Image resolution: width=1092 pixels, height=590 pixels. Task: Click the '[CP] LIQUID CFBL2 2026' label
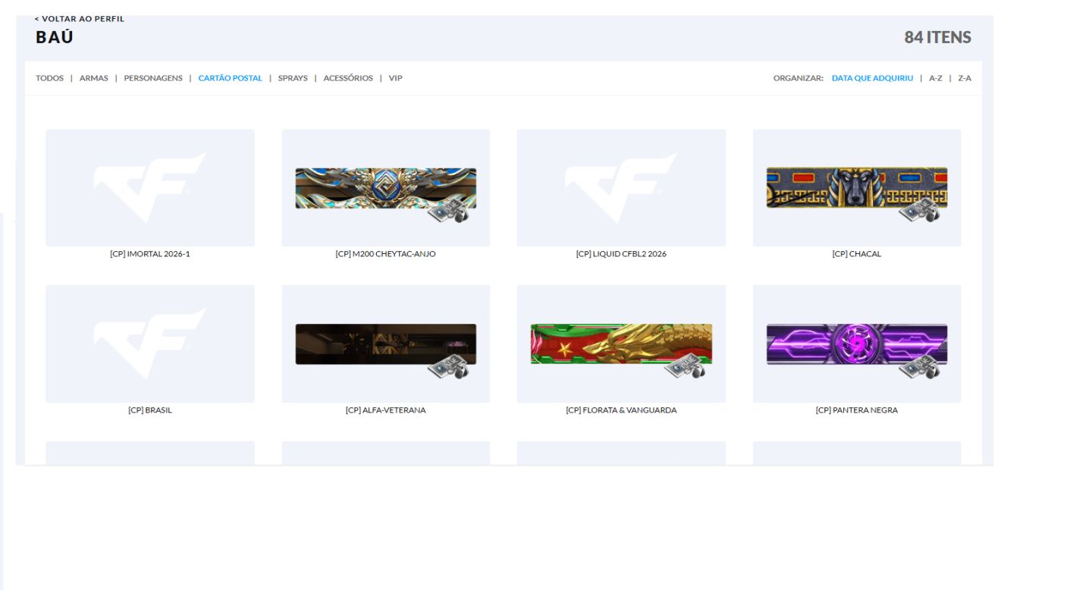pyautogui.click(x=621, y=254)
